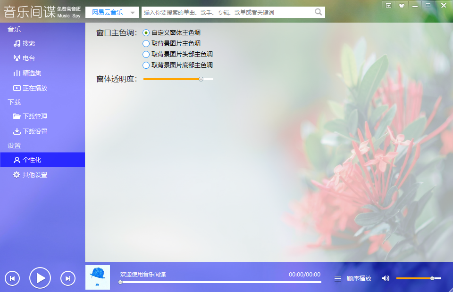Select 取背景图片主色调 radio option
The width and height of the screenshot is (453, 292).
[x=172, y=43]
